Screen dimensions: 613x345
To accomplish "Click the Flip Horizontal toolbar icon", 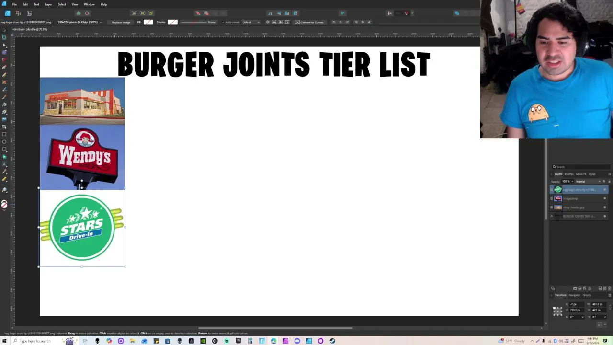I will pyautogui.click(x=270, y=13).
